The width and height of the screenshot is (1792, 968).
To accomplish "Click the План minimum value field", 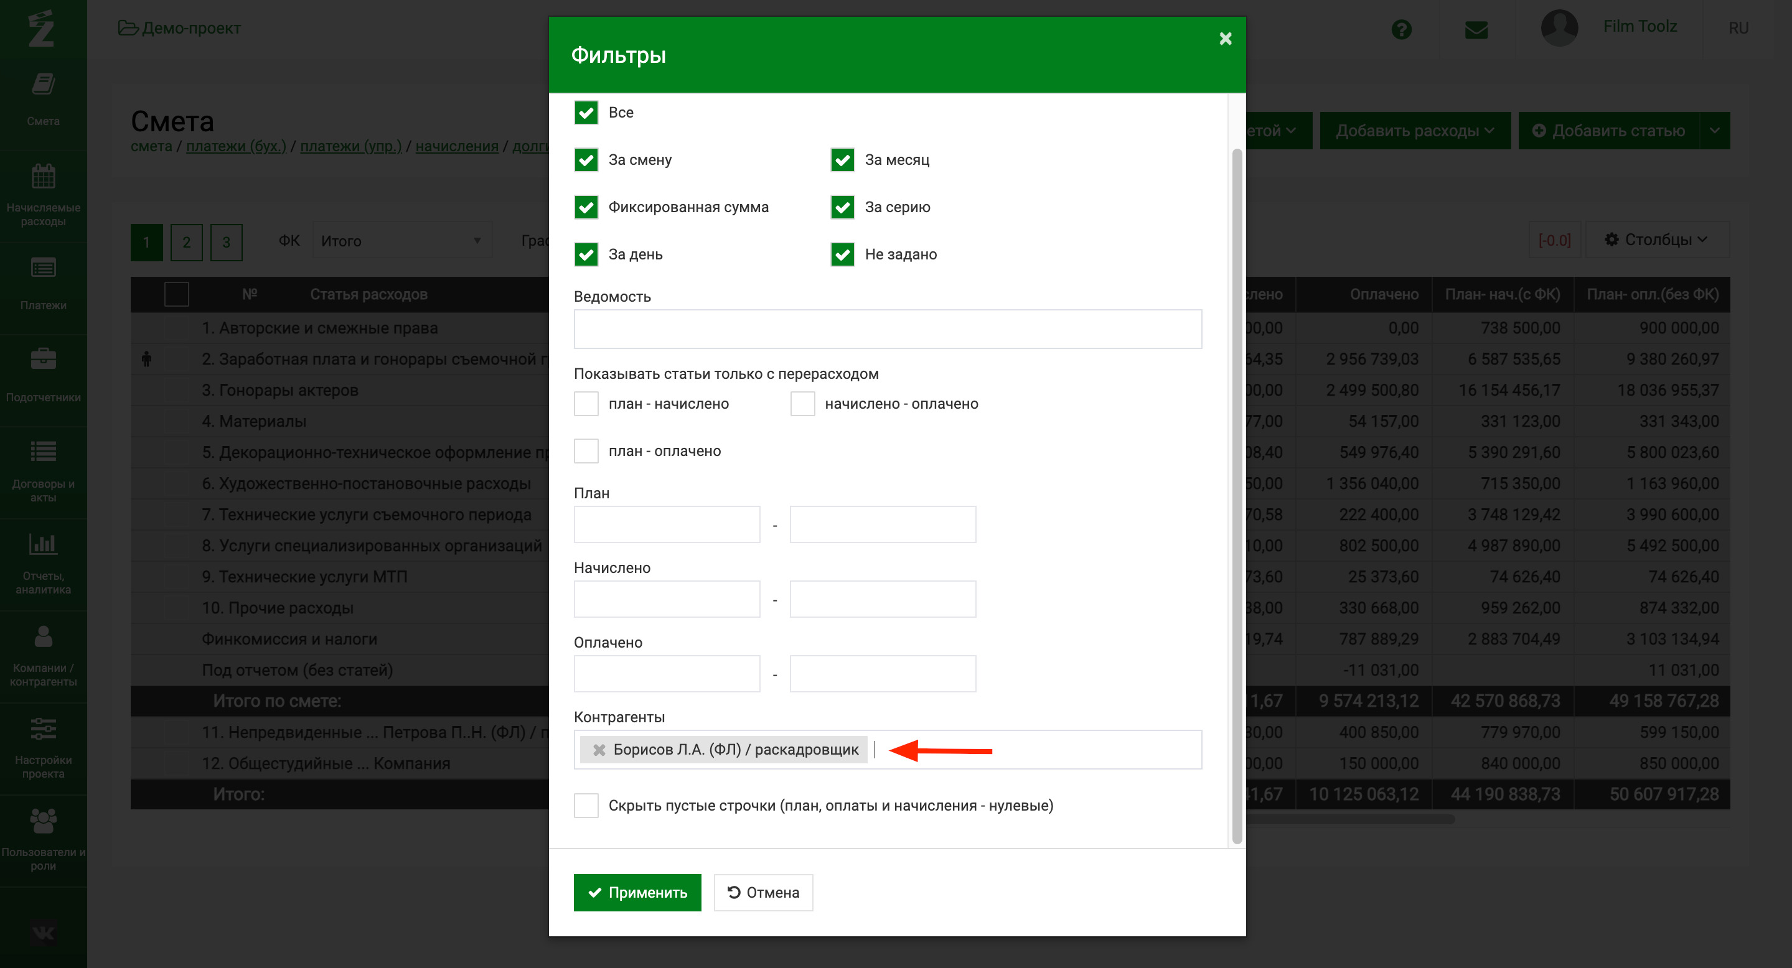I will 667,524.
